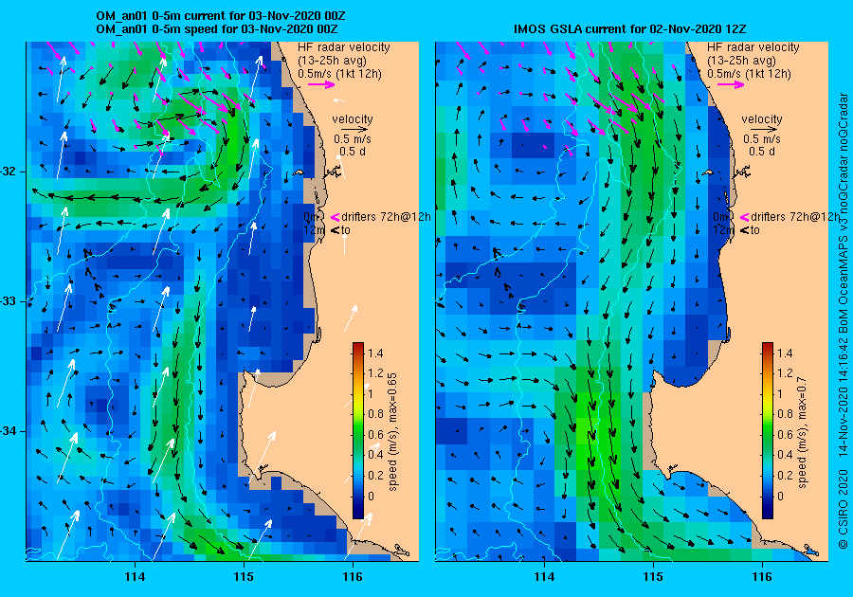
Task: Click the 'speed (m/s), max=0.7' color bar caption
Action: (803, 433)
